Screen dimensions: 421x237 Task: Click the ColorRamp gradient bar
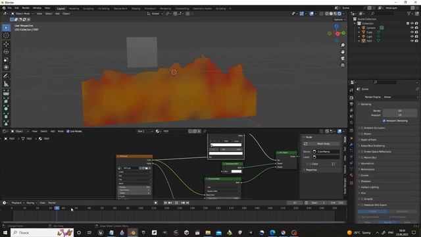(226, 145)
